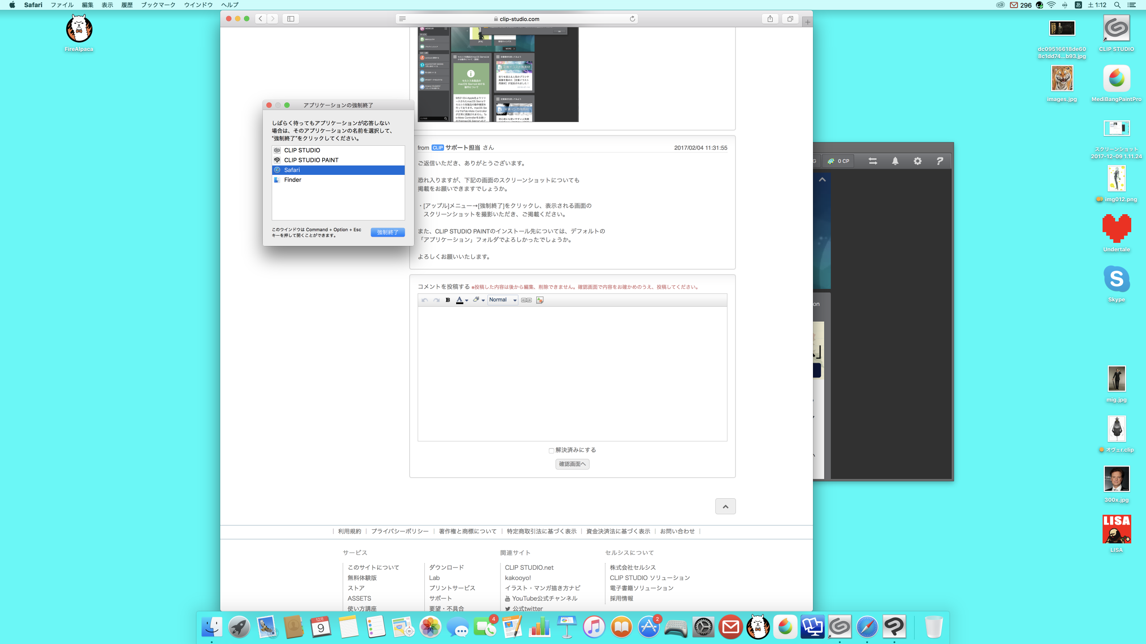1146x644 pixels.
Task: Click the insert image icon
Action: pos(540,300)
